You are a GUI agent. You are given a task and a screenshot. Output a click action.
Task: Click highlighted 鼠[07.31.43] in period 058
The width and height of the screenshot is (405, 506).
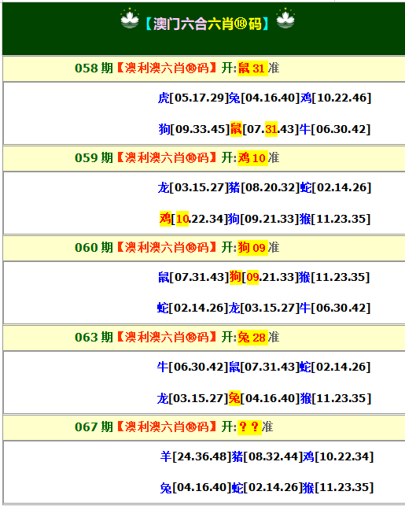click(264, 129)
